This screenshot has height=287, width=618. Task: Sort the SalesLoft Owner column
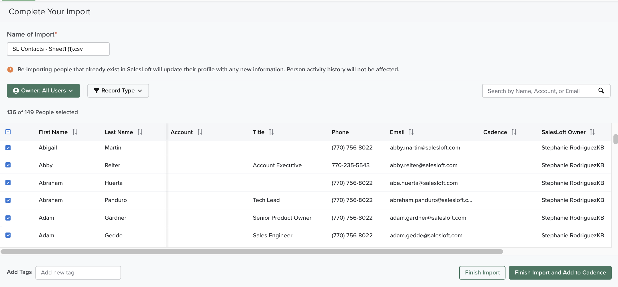pyautogui.click(x=592, y=132)
